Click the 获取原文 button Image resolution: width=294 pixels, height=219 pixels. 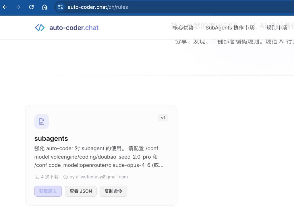pos(48,191)
